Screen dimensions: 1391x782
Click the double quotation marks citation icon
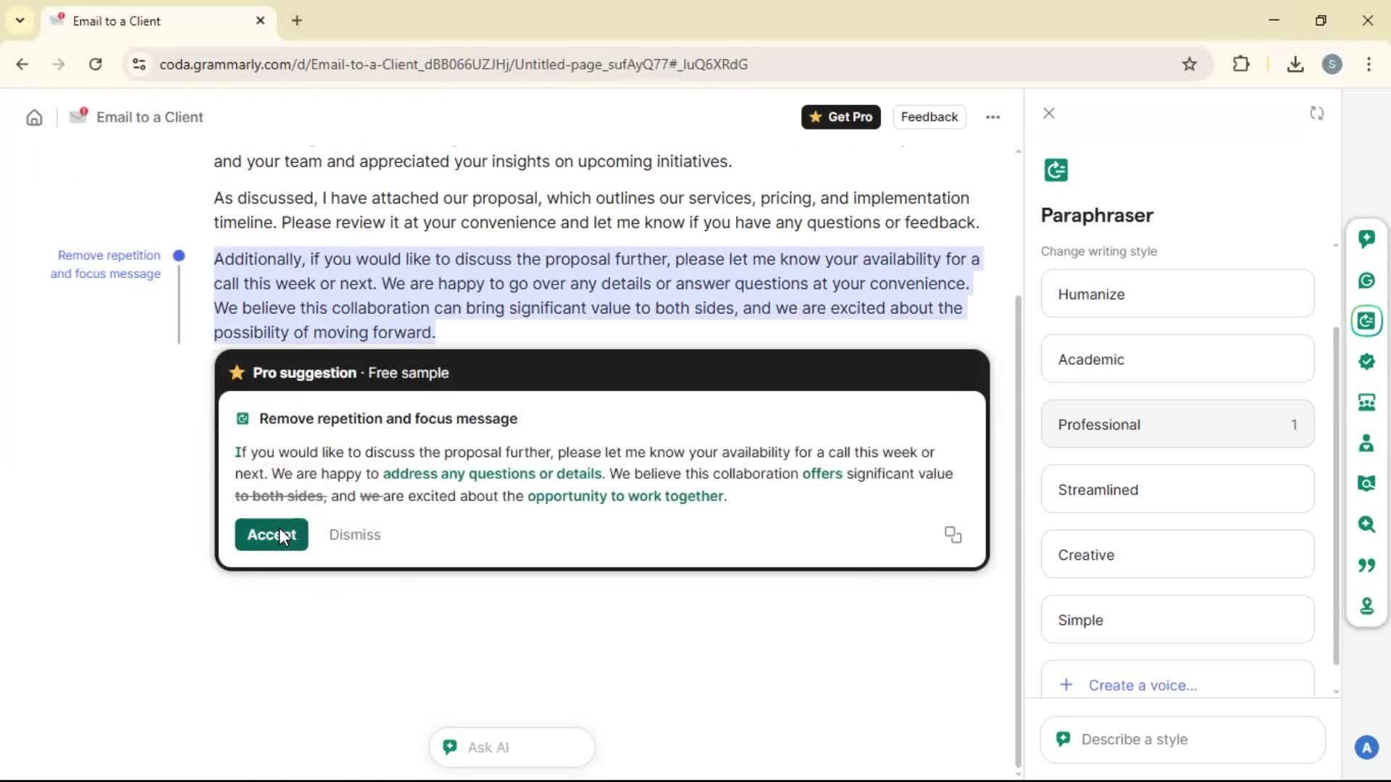coord(1366,565)
